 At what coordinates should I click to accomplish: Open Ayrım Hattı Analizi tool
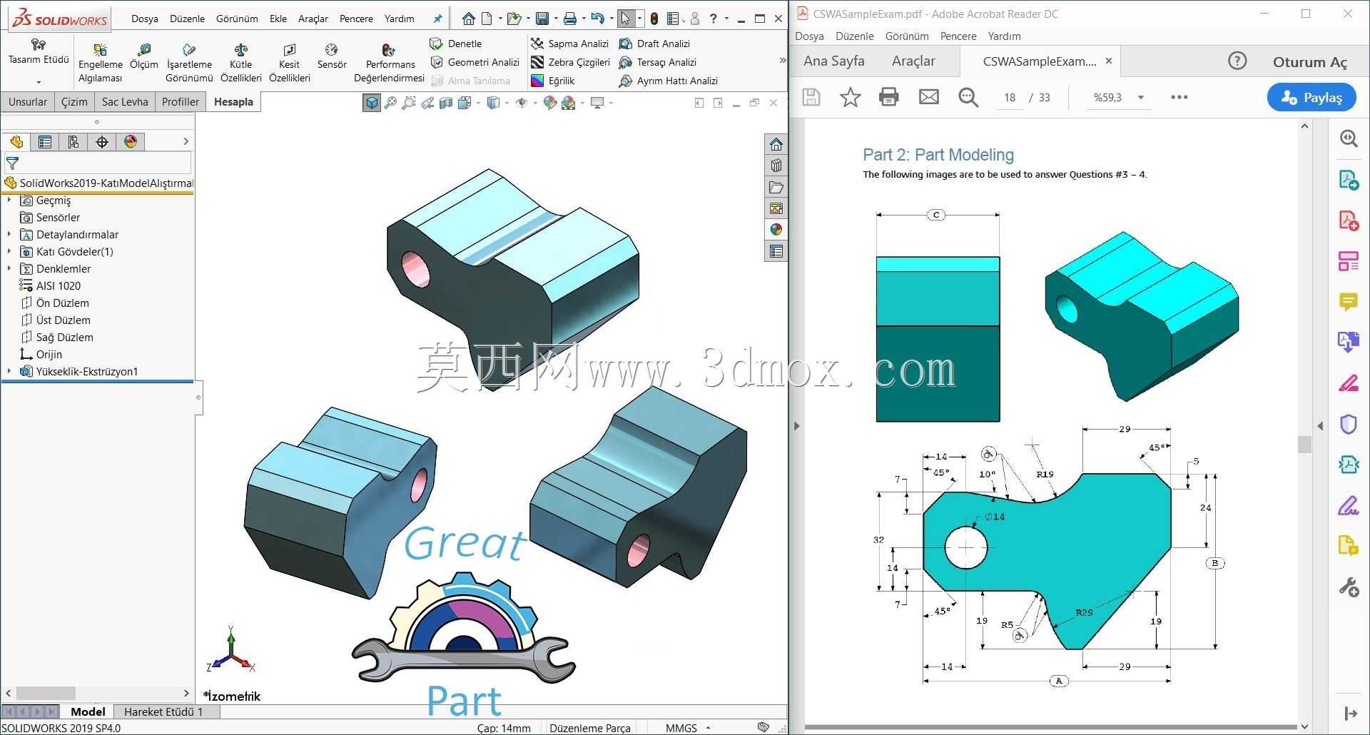[668, 81]
